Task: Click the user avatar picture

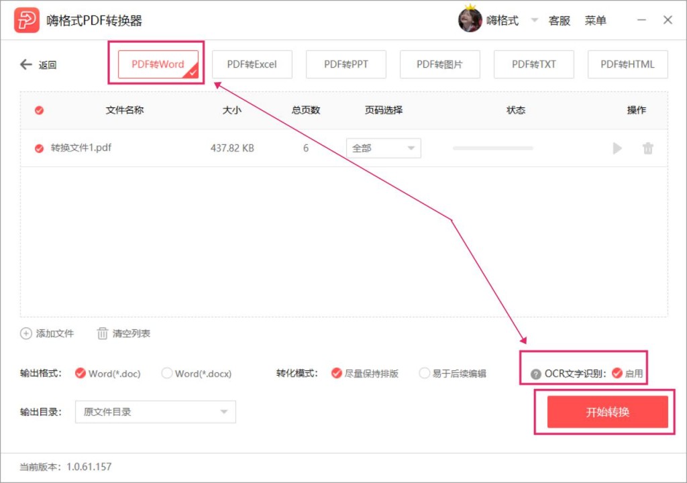Action: (470, 20)
